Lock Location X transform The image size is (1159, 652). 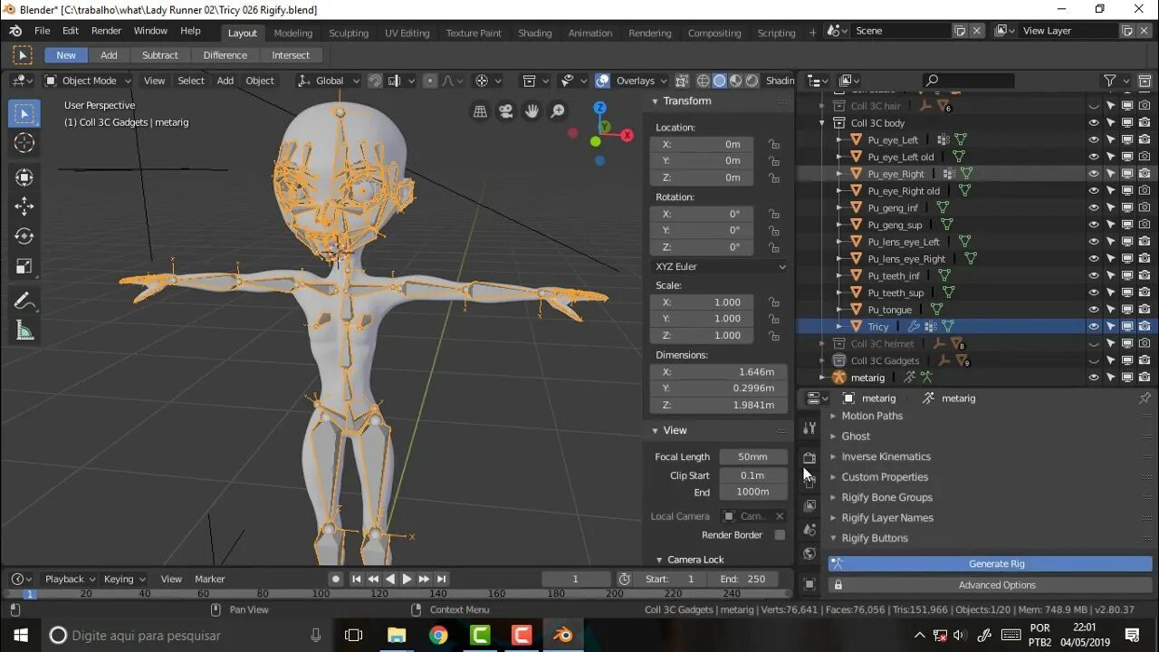coord(773,144)
